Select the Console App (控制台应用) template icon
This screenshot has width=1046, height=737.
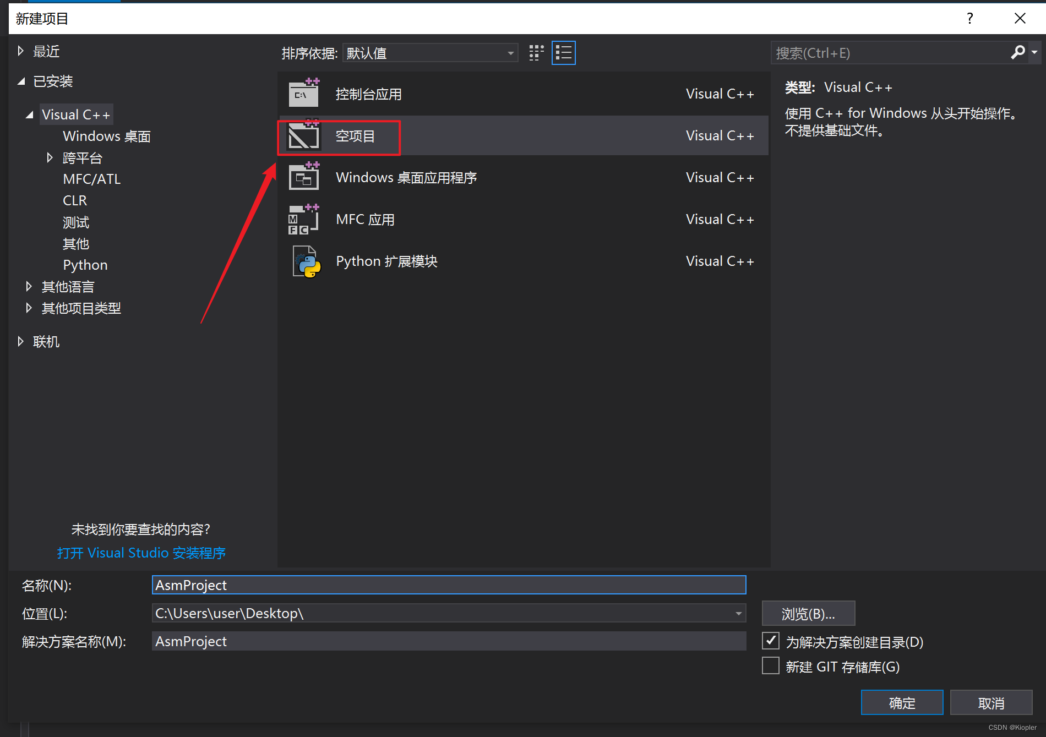(x=304, y=93)
